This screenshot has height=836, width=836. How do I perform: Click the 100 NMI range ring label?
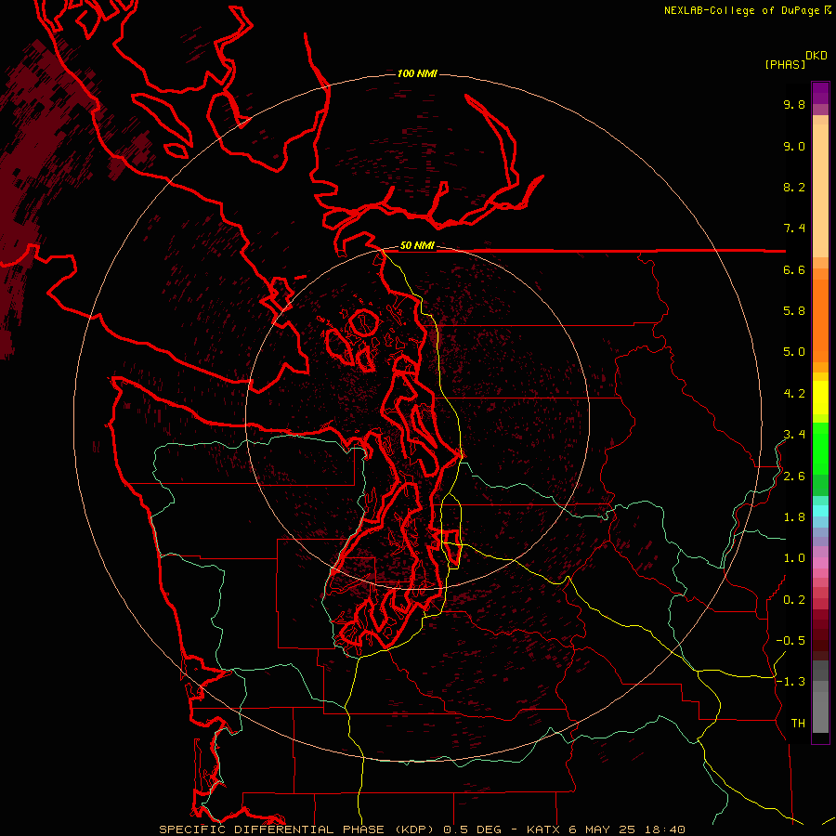(x=417, y=73)
